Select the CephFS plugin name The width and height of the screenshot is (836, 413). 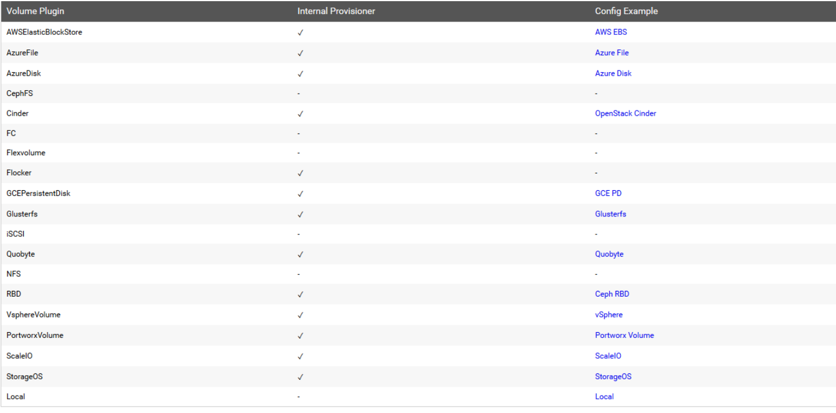pyautogui.click(x=20, y=93)
